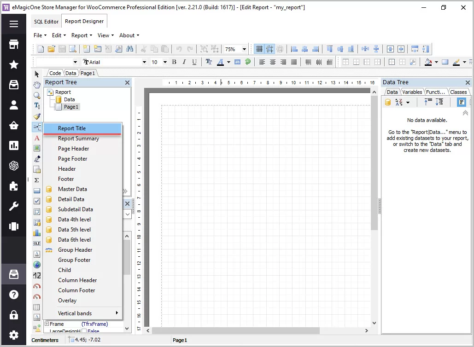Screen dimensions: 474x347
Task: Select the Hand tool in the object palette
Action: 37,85
